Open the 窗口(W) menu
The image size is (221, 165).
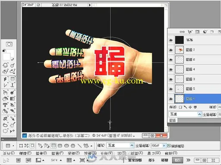(x=154, y=153)
